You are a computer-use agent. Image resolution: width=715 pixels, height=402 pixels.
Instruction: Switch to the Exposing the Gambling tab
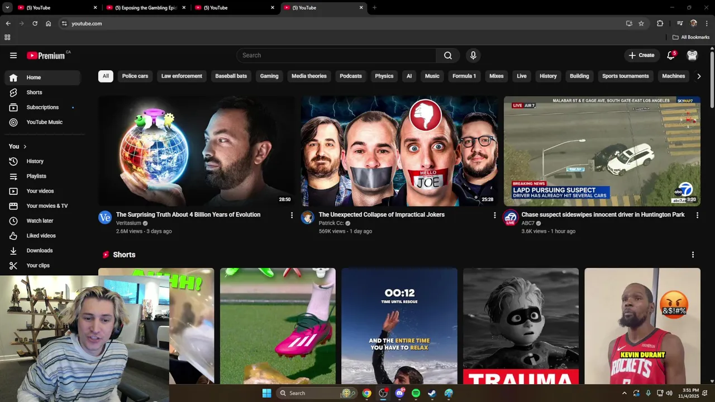[145, 8]
